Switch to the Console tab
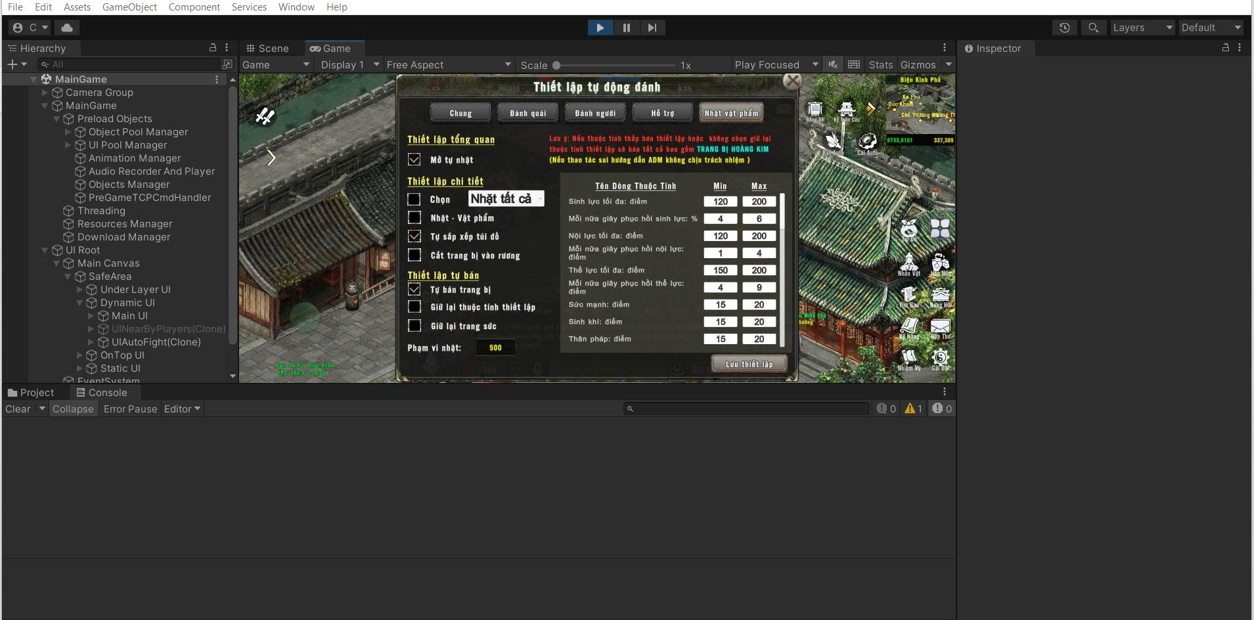Viewport: 1254px width, 620px height. 102,393
